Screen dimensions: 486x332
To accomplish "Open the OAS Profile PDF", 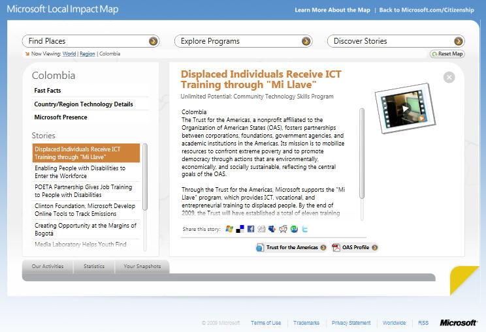I will 355,247.
